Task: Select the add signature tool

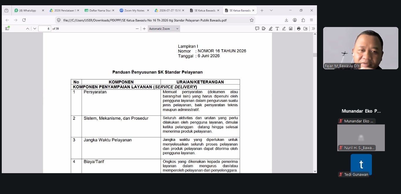Action: click(x=264, y=28)
